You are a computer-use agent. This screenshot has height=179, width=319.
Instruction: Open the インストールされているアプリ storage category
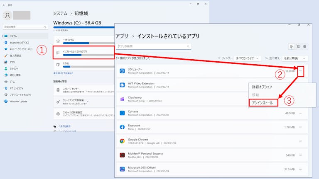[84, 53]
